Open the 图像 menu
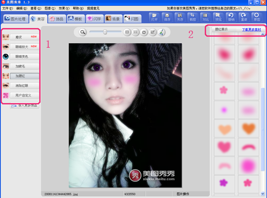 click(50, 8)
